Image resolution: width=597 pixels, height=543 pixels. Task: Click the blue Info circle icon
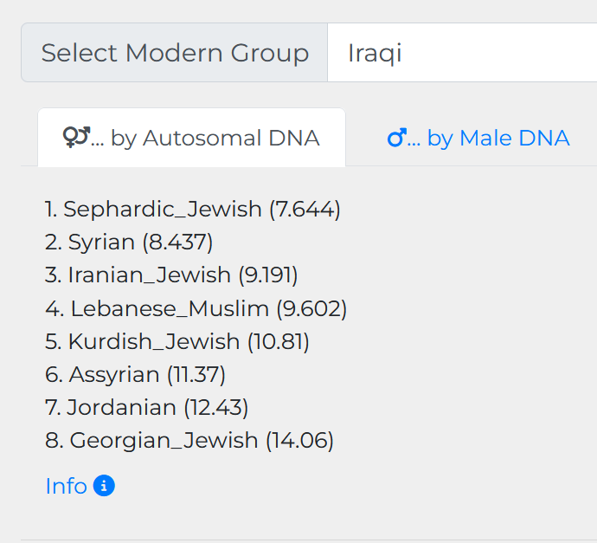(x=104, y=486)
